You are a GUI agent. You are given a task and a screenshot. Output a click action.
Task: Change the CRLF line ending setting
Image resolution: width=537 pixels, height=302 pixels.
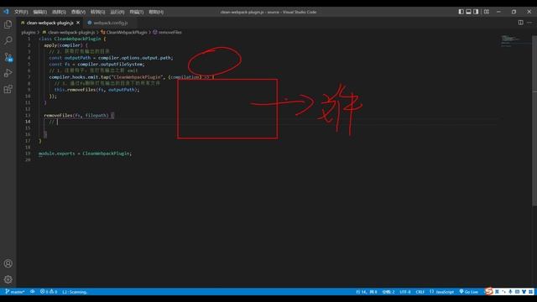(x=420, y=292)
